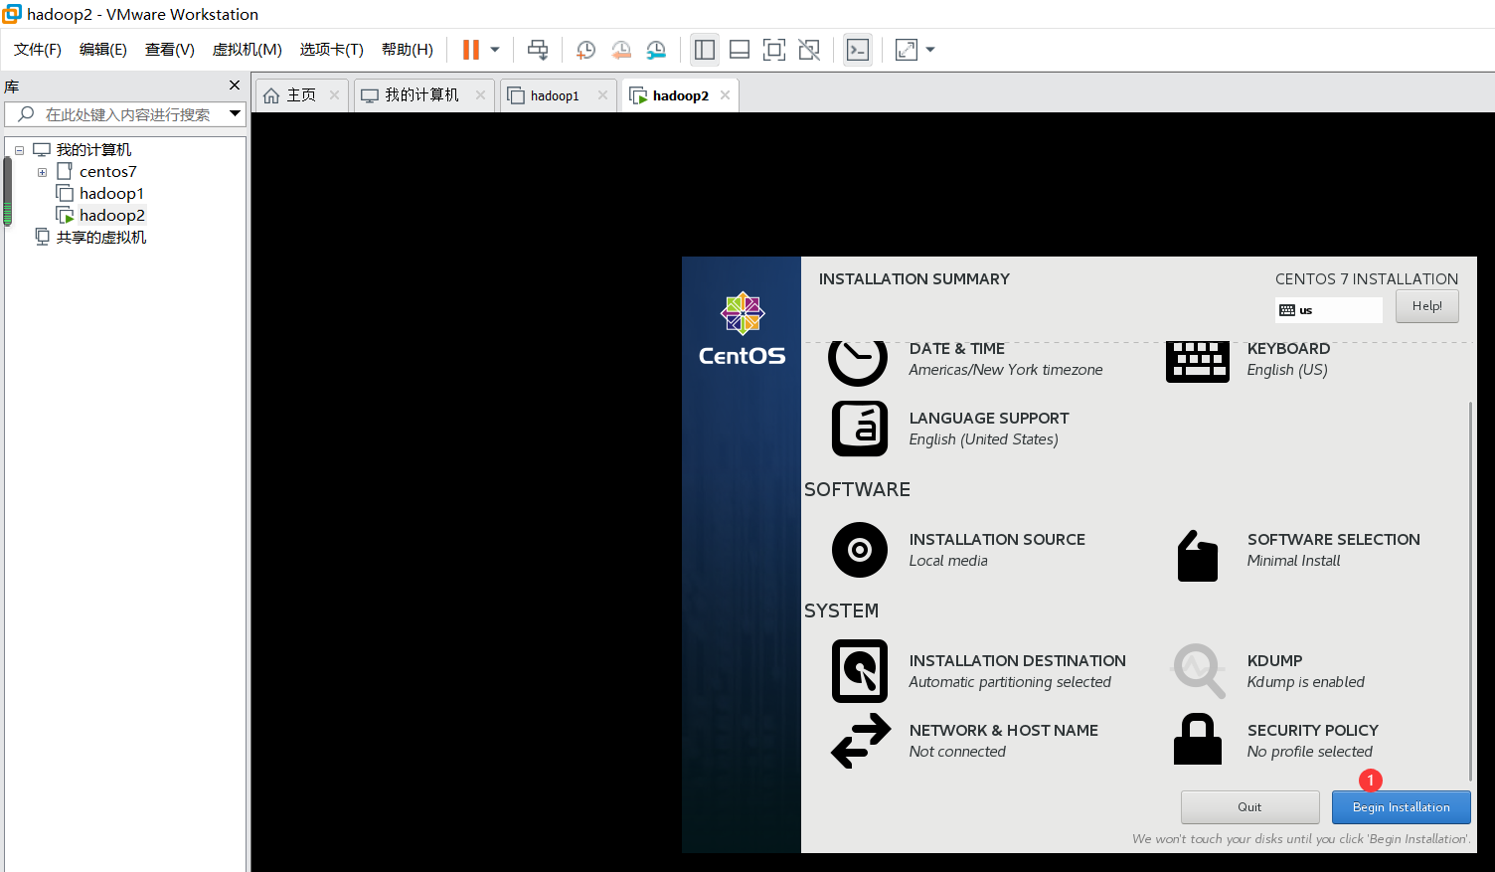Open Language Support settings icon
The height and width of the screenshot is (872, 1495).
860,429
